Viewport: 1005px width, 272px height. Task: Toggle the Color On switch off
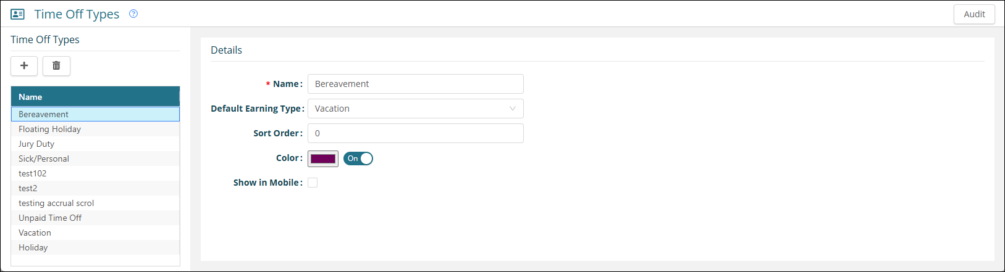point(358,159)
